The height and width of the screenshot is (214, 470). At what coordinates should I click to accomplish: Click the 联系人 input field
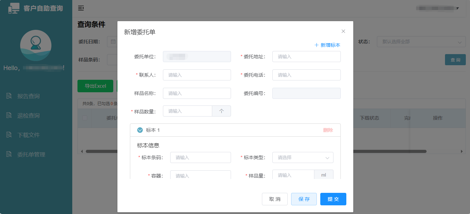(x=197, y=75)
